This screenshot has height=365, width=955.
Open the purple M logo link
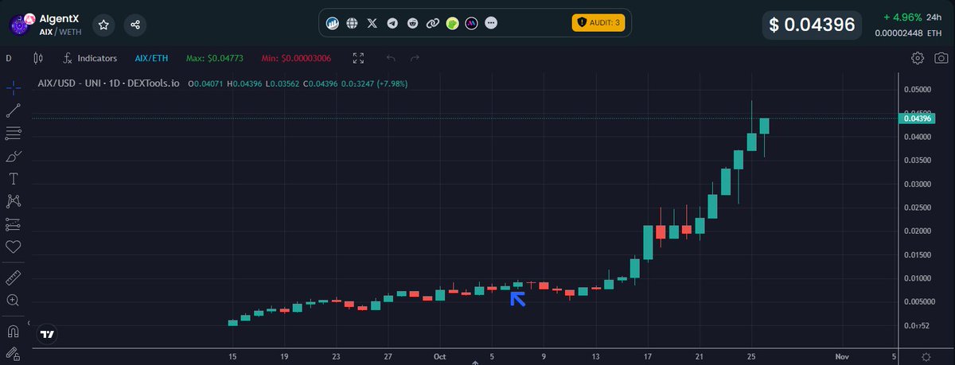coord(472,23)
